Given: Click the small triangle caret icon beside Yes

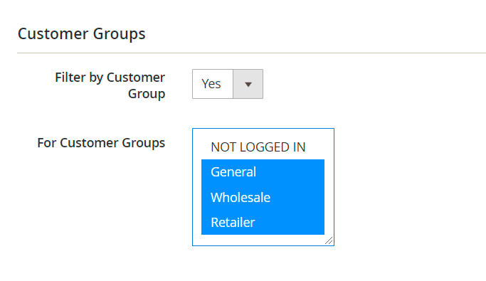Looking at the screenshot, I should point(248,84).
